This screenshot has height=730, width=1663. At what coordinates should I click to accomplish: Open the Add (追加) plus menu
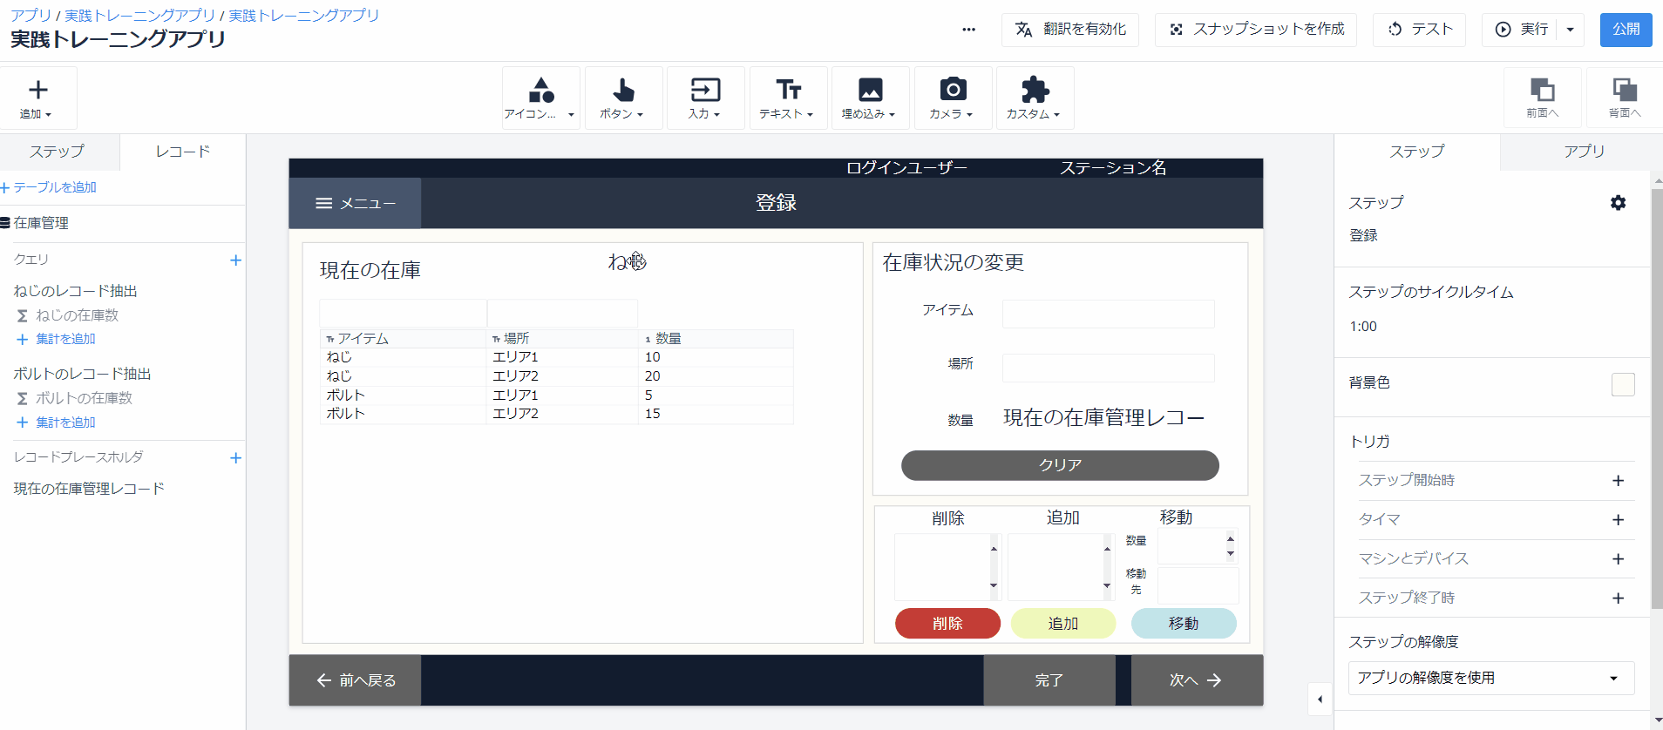pos(37,98)
